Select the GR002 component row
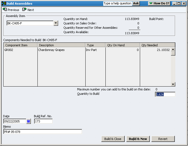The height and width of the screenshot is (146, 188). click(x=20, y=50)
